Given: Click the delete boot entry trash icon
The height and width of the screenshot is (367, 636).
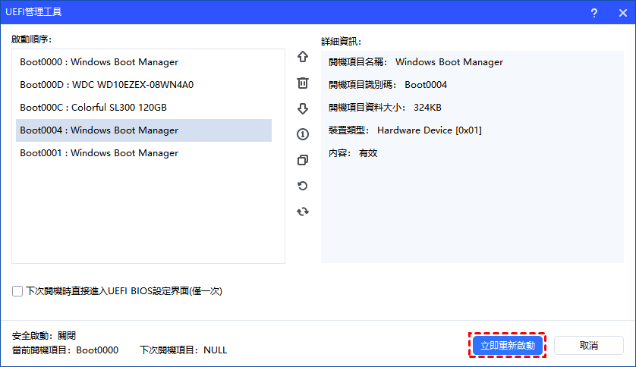Looking at the screenshot, I should click(303, 83).
